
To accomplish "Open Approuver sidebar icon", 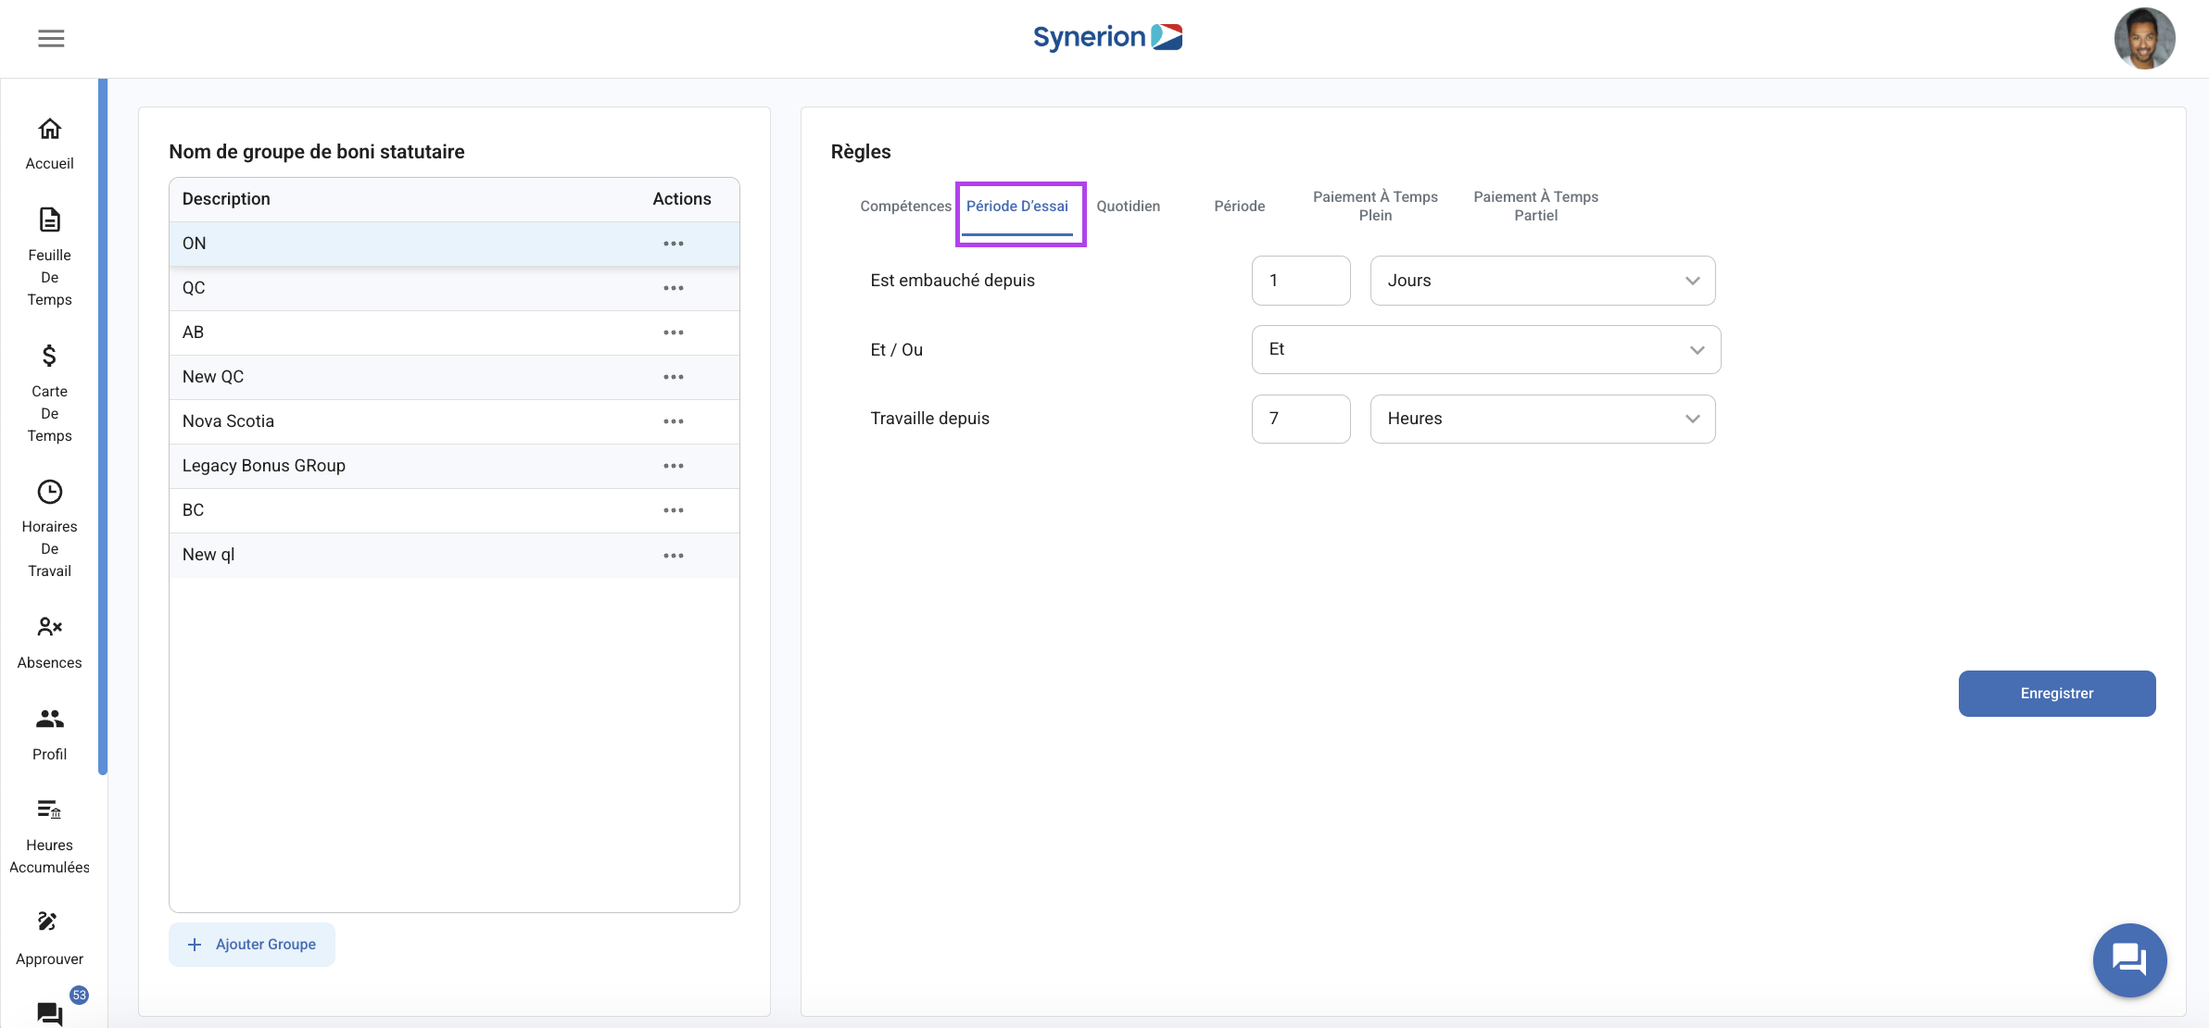I will (x=48, y=921).
